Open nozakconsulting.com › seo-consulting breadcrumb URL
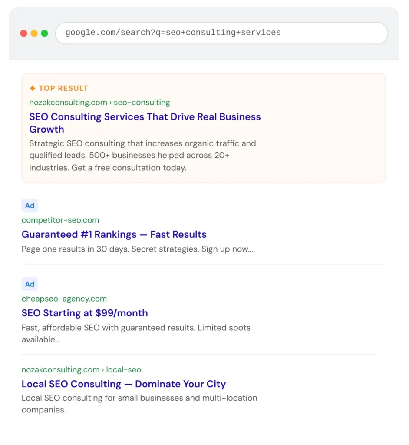 pyautogui.click(x=99, y=103)
